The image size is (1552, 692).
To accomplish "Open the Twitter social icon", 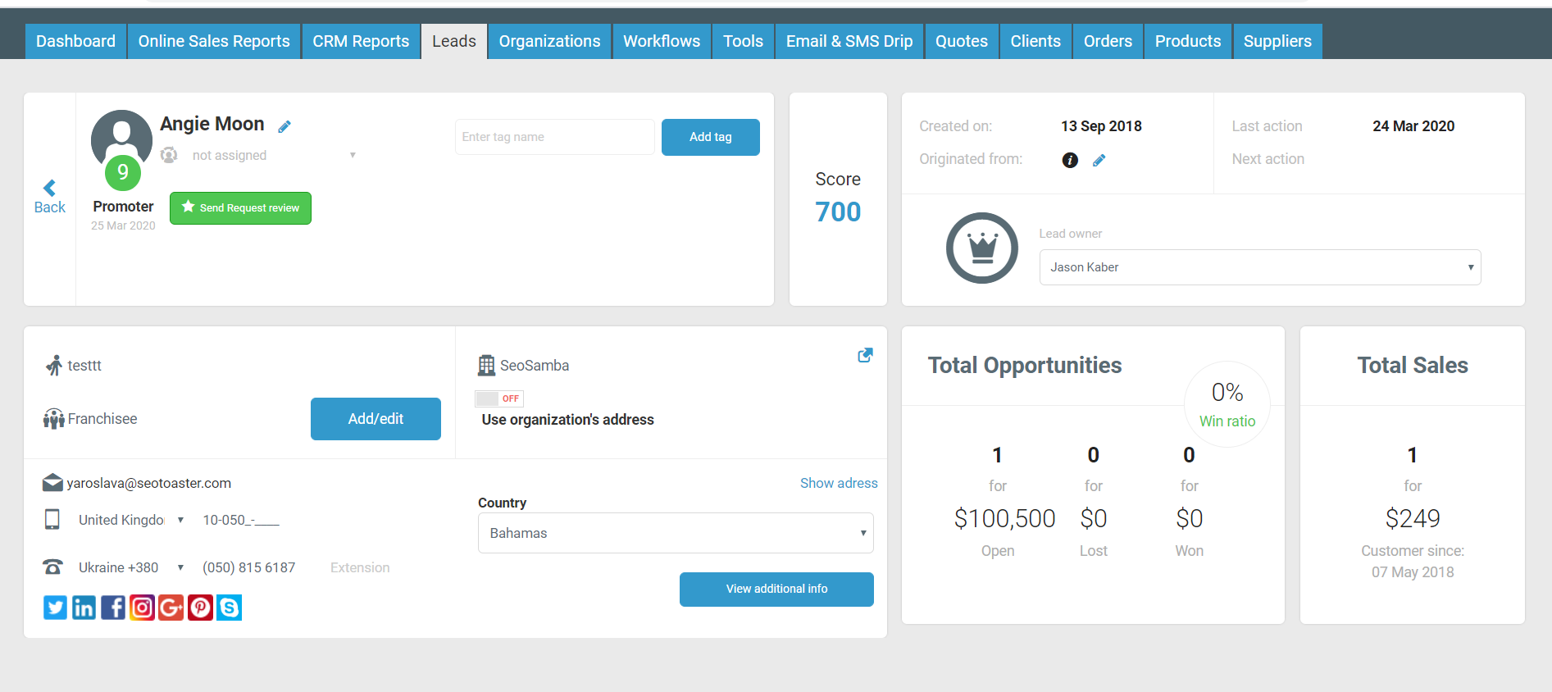I will click(55, 608).
